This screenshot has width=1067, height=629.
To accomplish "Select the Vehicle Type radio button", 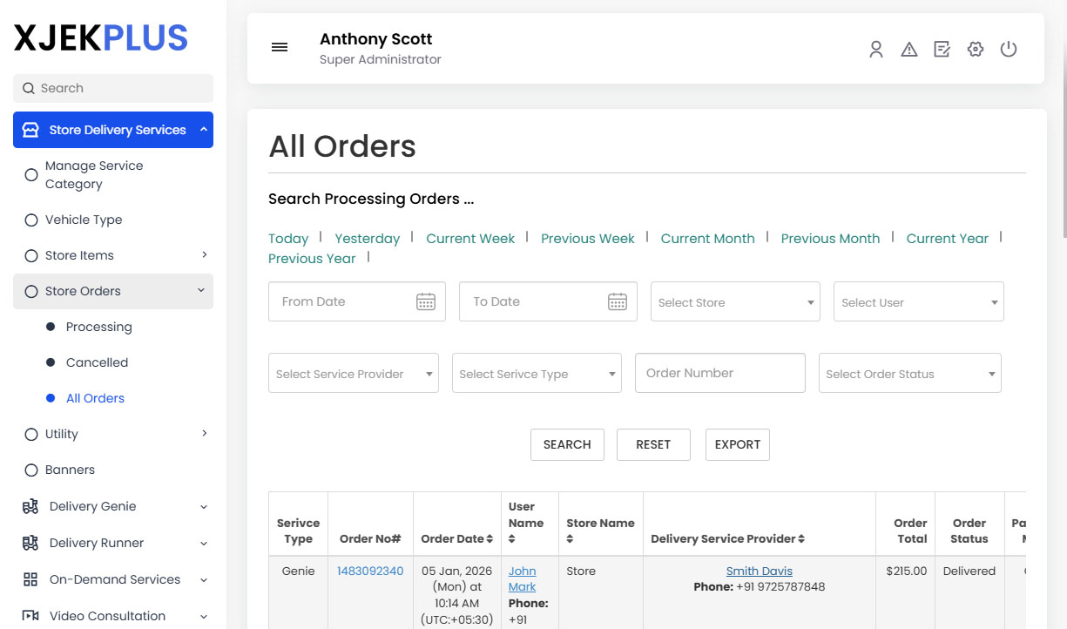I will click(32, 220).
